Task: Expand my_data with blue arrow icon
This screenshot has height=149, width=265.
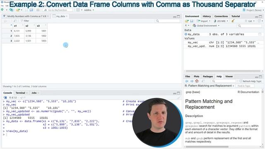Action: pyautogui.click(x=186, y=34)
